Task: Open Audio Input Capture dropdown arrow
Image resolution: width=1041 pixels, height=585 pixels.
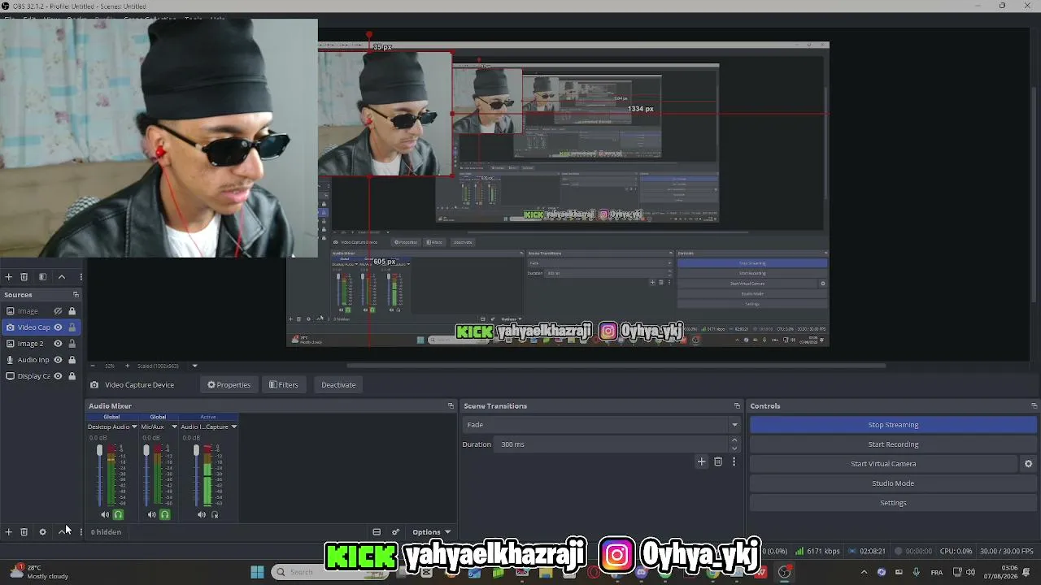Action: pyautogui.click(x=233, y=427)
